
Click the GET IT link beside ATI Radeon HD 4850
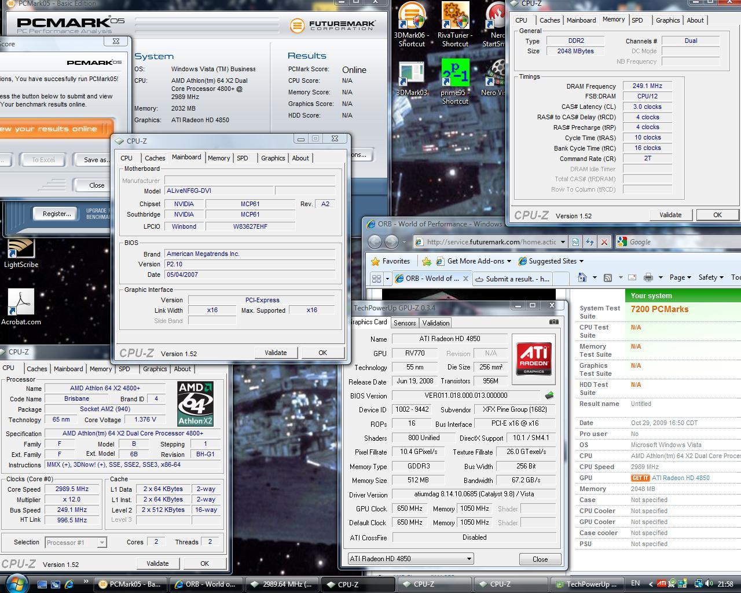pos(640,478)
